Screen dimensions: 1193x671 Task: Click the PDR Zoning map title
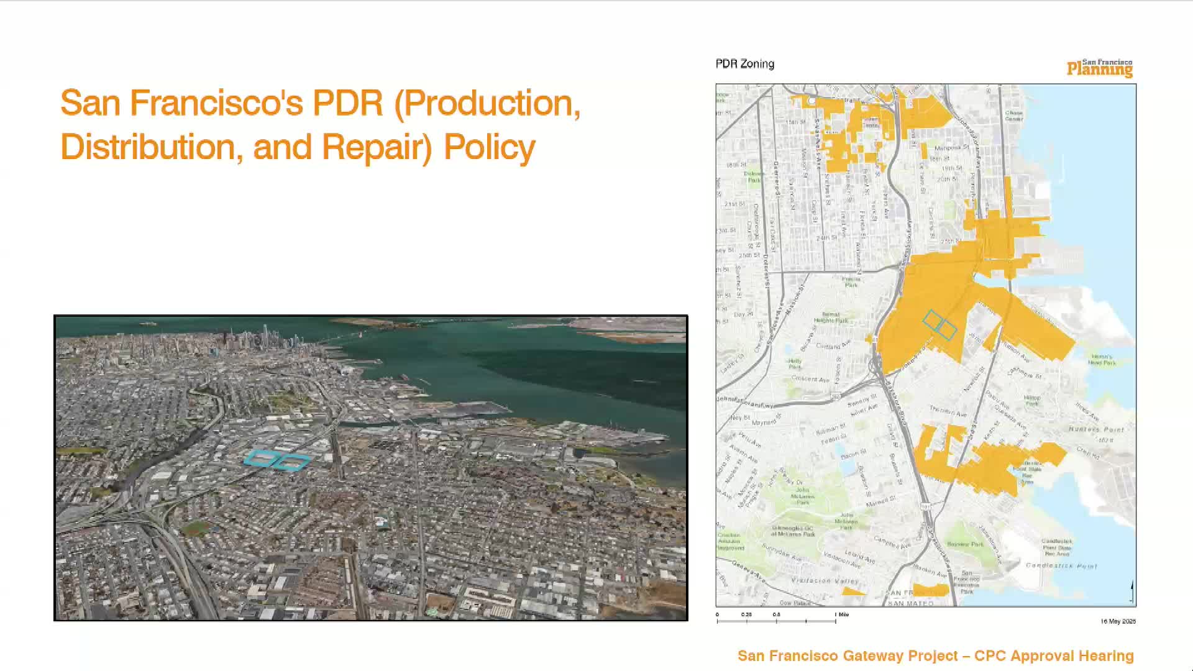[744, 64]
